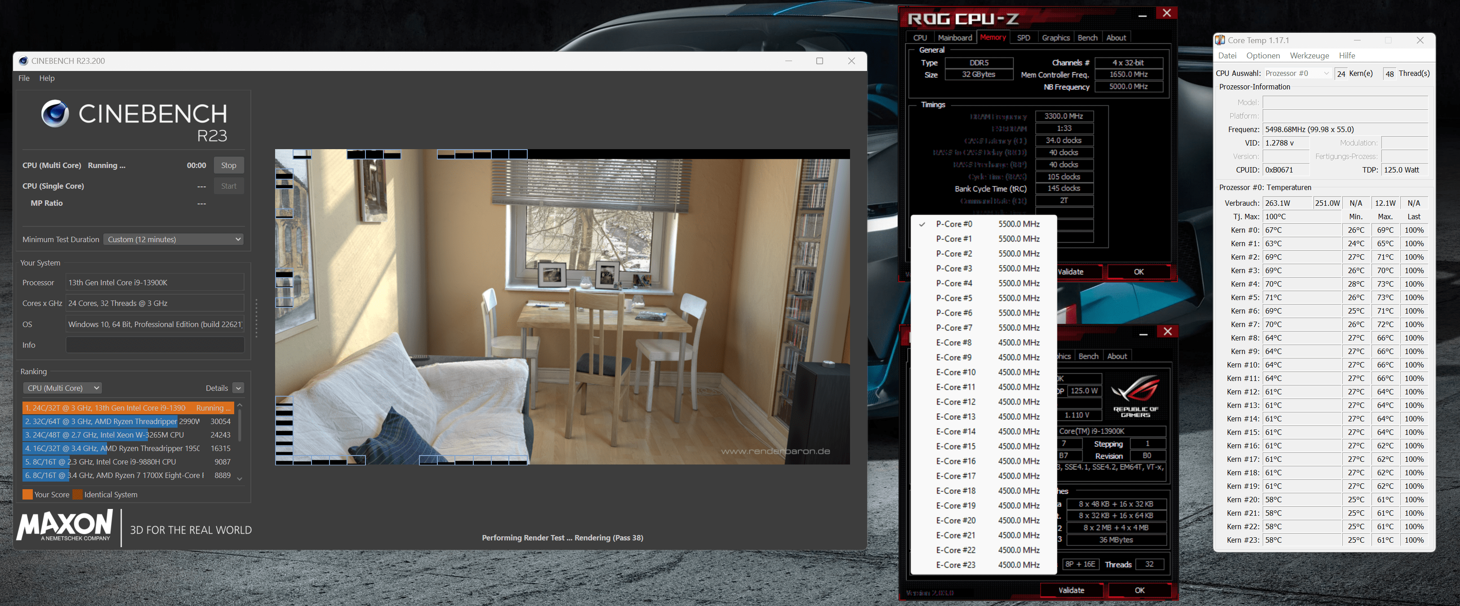Switch to Bench tab in upper CPU-Z

[1087, 37]
